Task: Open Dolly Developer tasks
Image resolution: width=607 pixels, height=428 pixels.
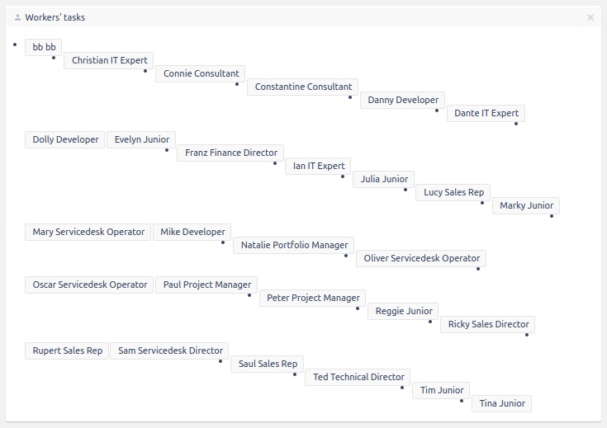Action: click(x=65, y=139)
